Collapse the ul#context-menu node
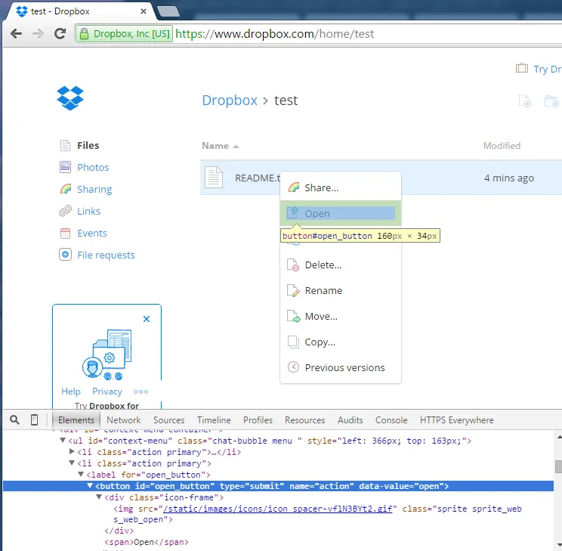This screenshot has height=551, width=562. coord(63,441)
